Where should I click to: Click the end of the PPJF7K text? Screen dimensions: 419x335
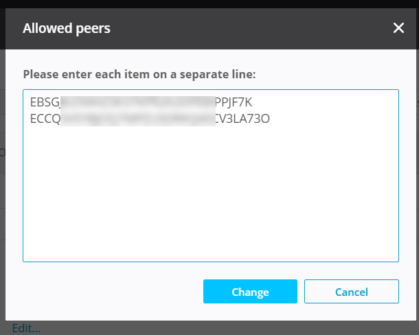coord(253,102)
